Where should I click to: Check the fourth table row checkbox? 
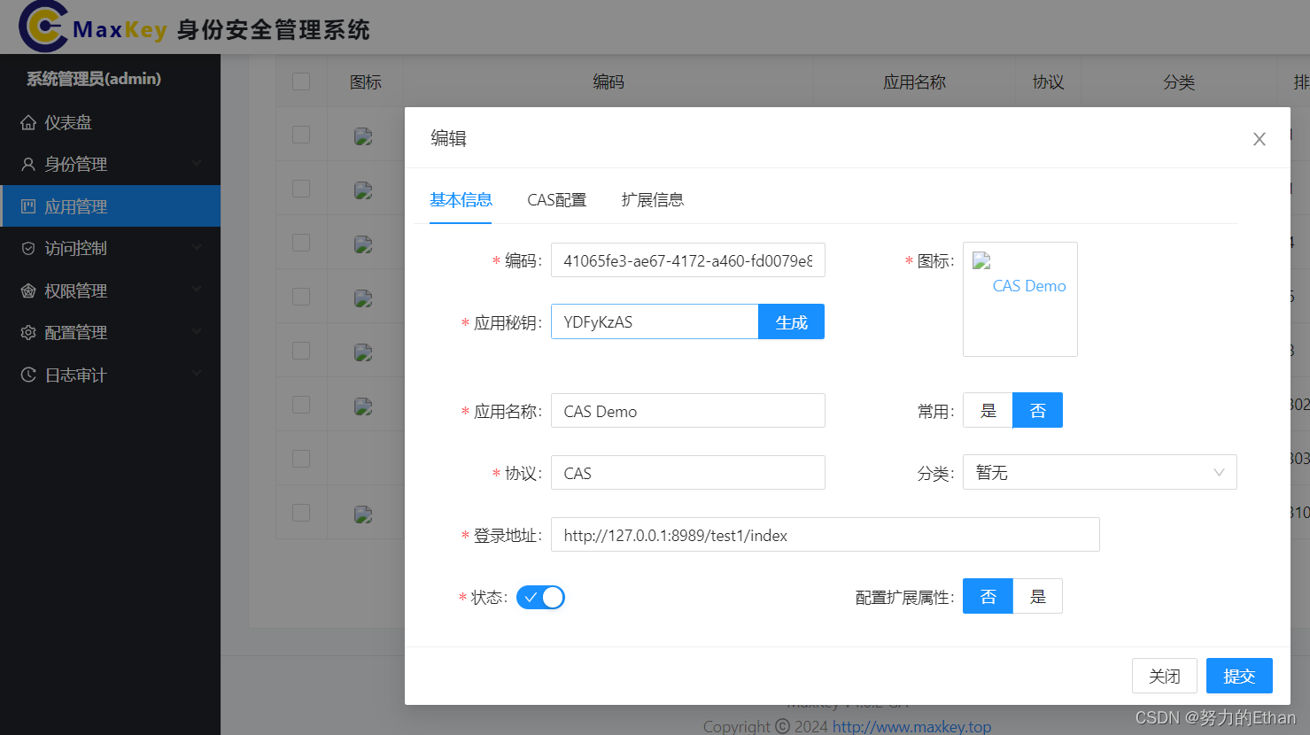(301, 297)
